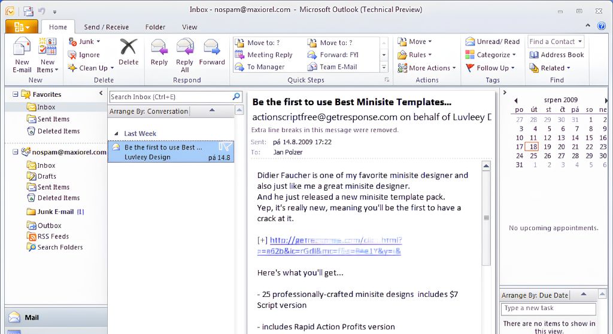Viewport: 613px width, 334px height.
Task: Open the Address Book
Action: coord(557,54)
